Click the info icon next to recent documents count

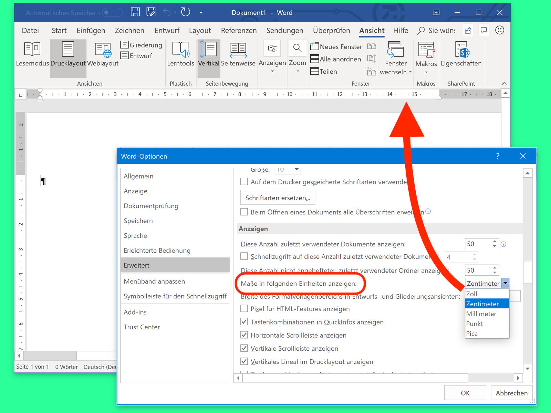[x=503, y=244]
